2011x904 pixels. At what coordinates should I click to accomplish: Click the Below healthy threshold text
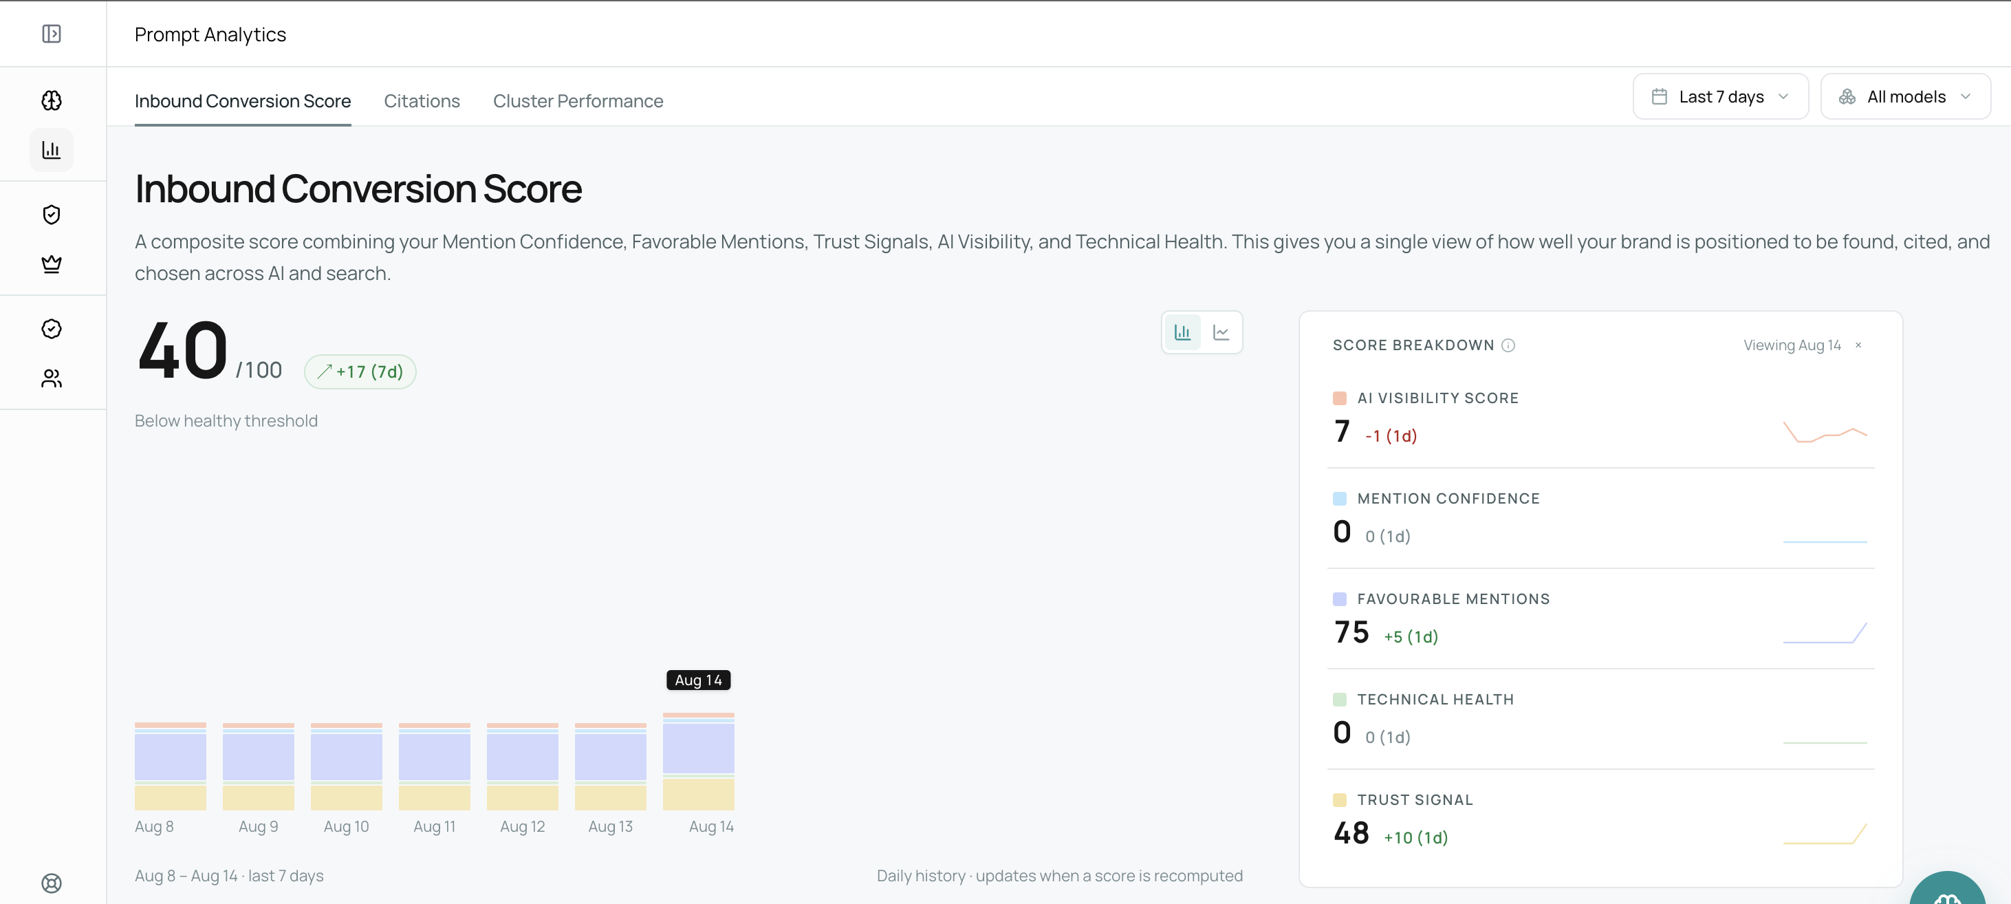226,421
